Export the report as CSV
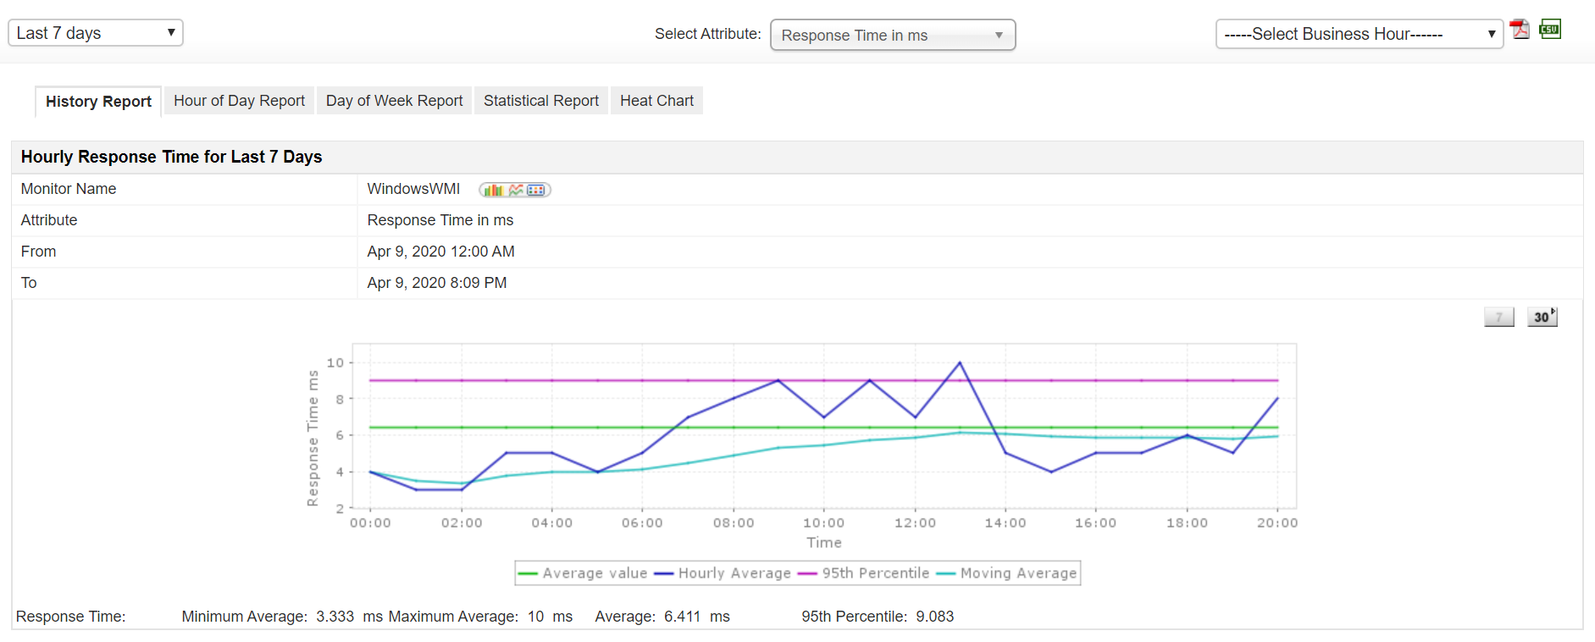The width and height of the screenshot is (1595, 642). (x=1550, y=29)
